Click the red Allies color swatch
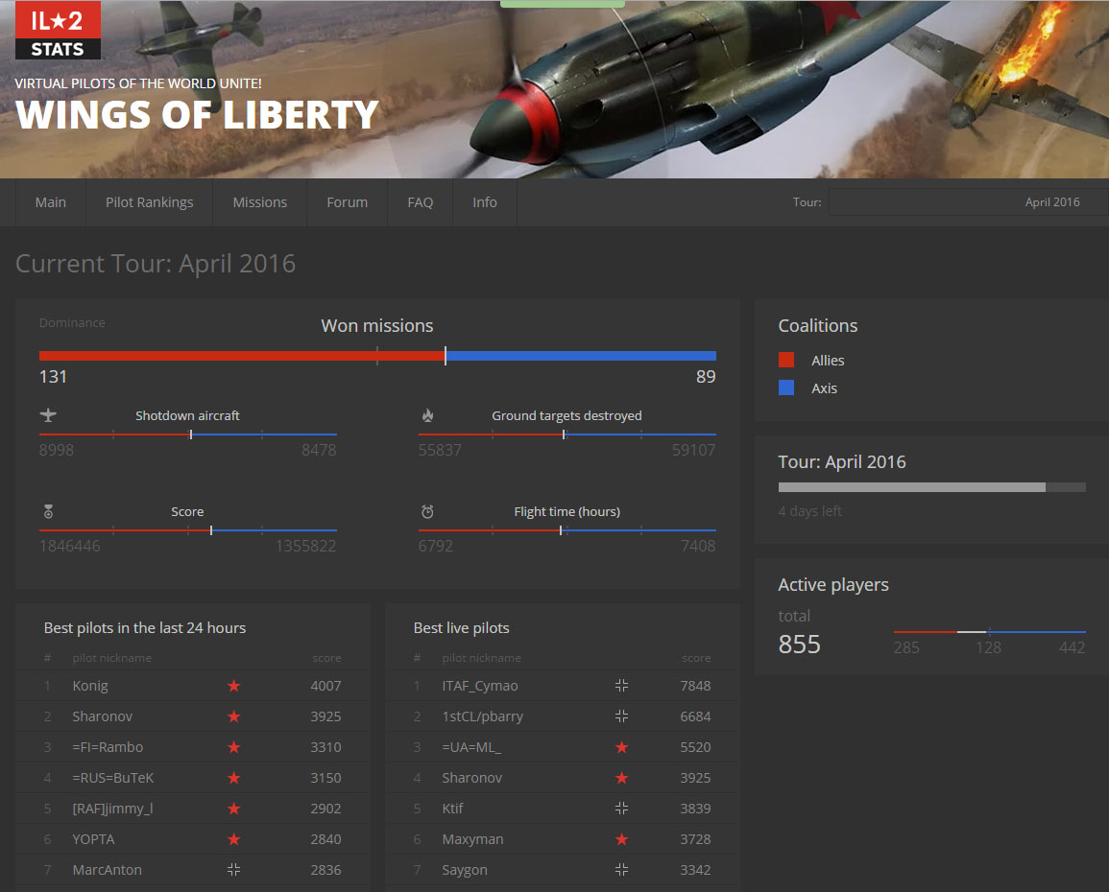This screenshot has width=1109, height=892. (x=786, y=361)
